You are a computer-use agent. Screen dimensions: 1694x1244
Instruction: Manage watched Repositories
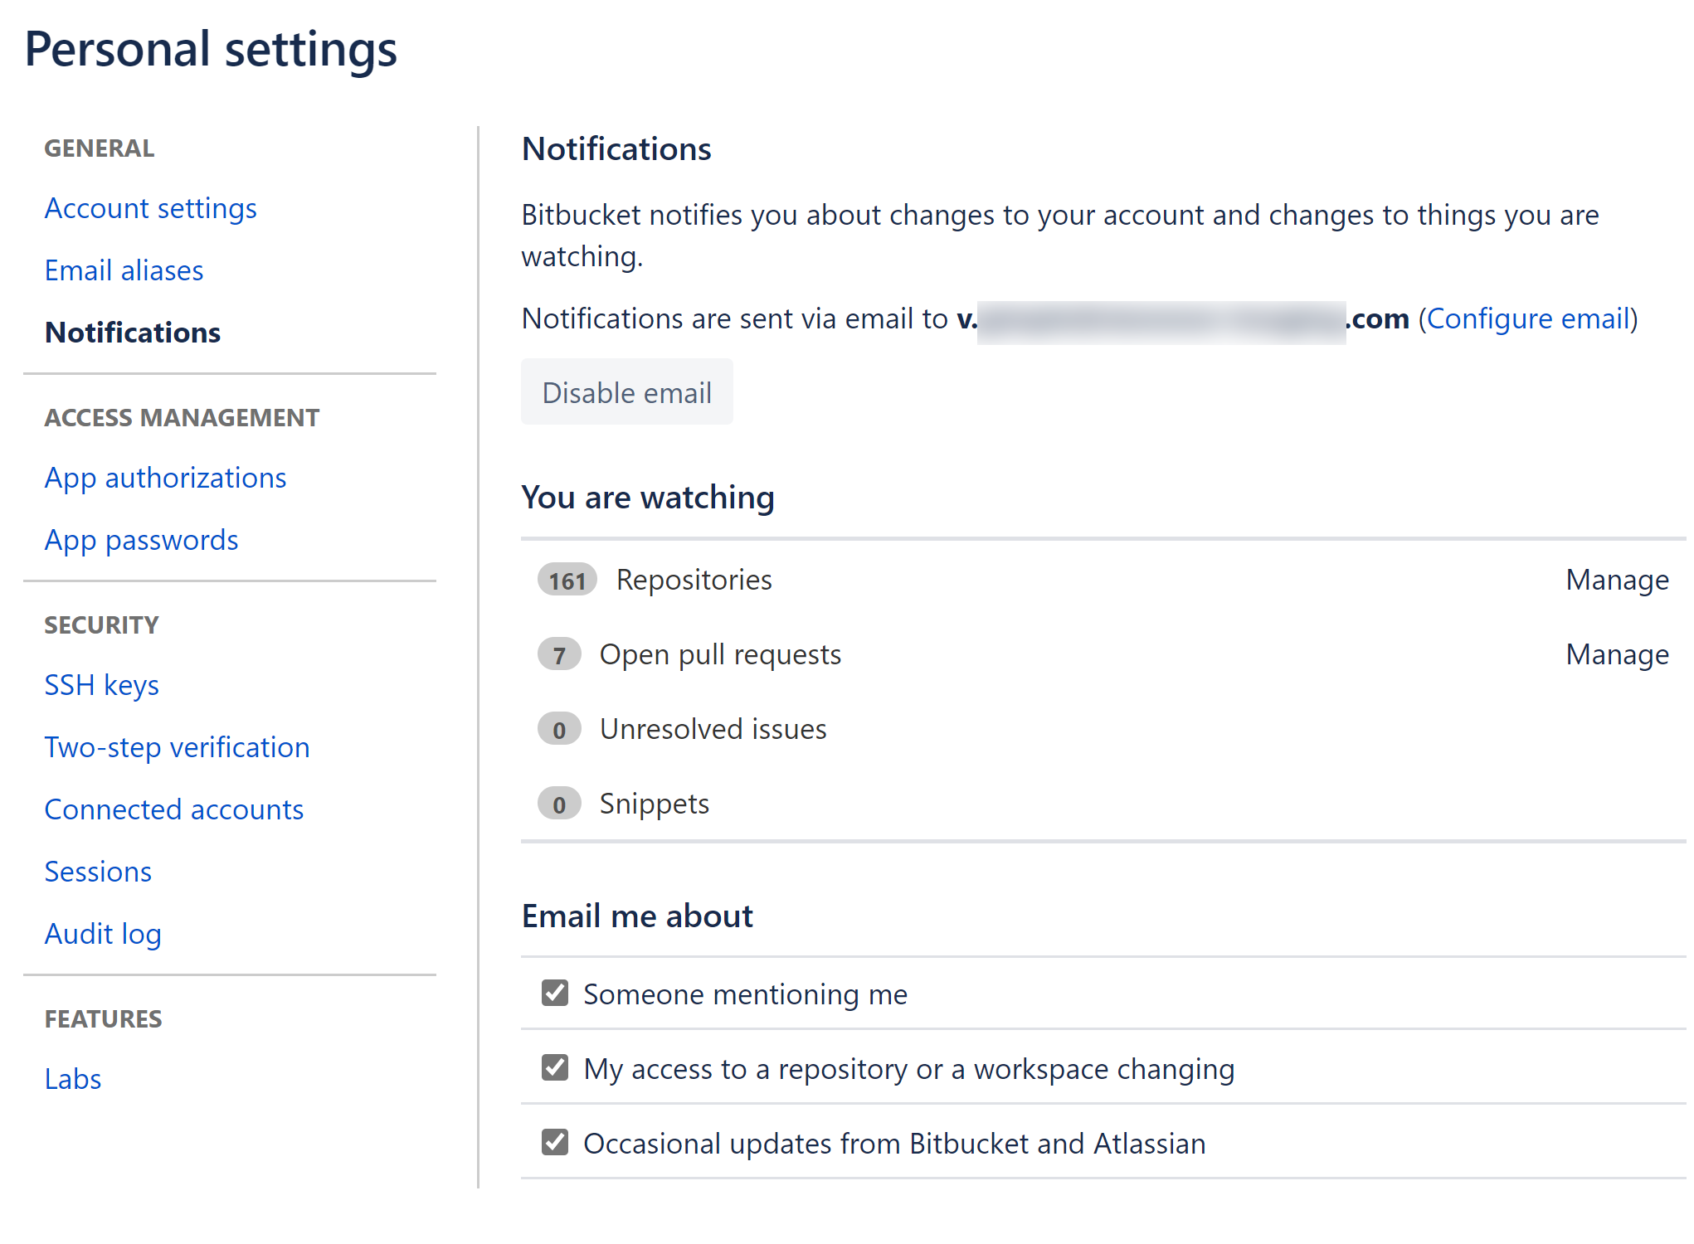[x=1617, y=580]
